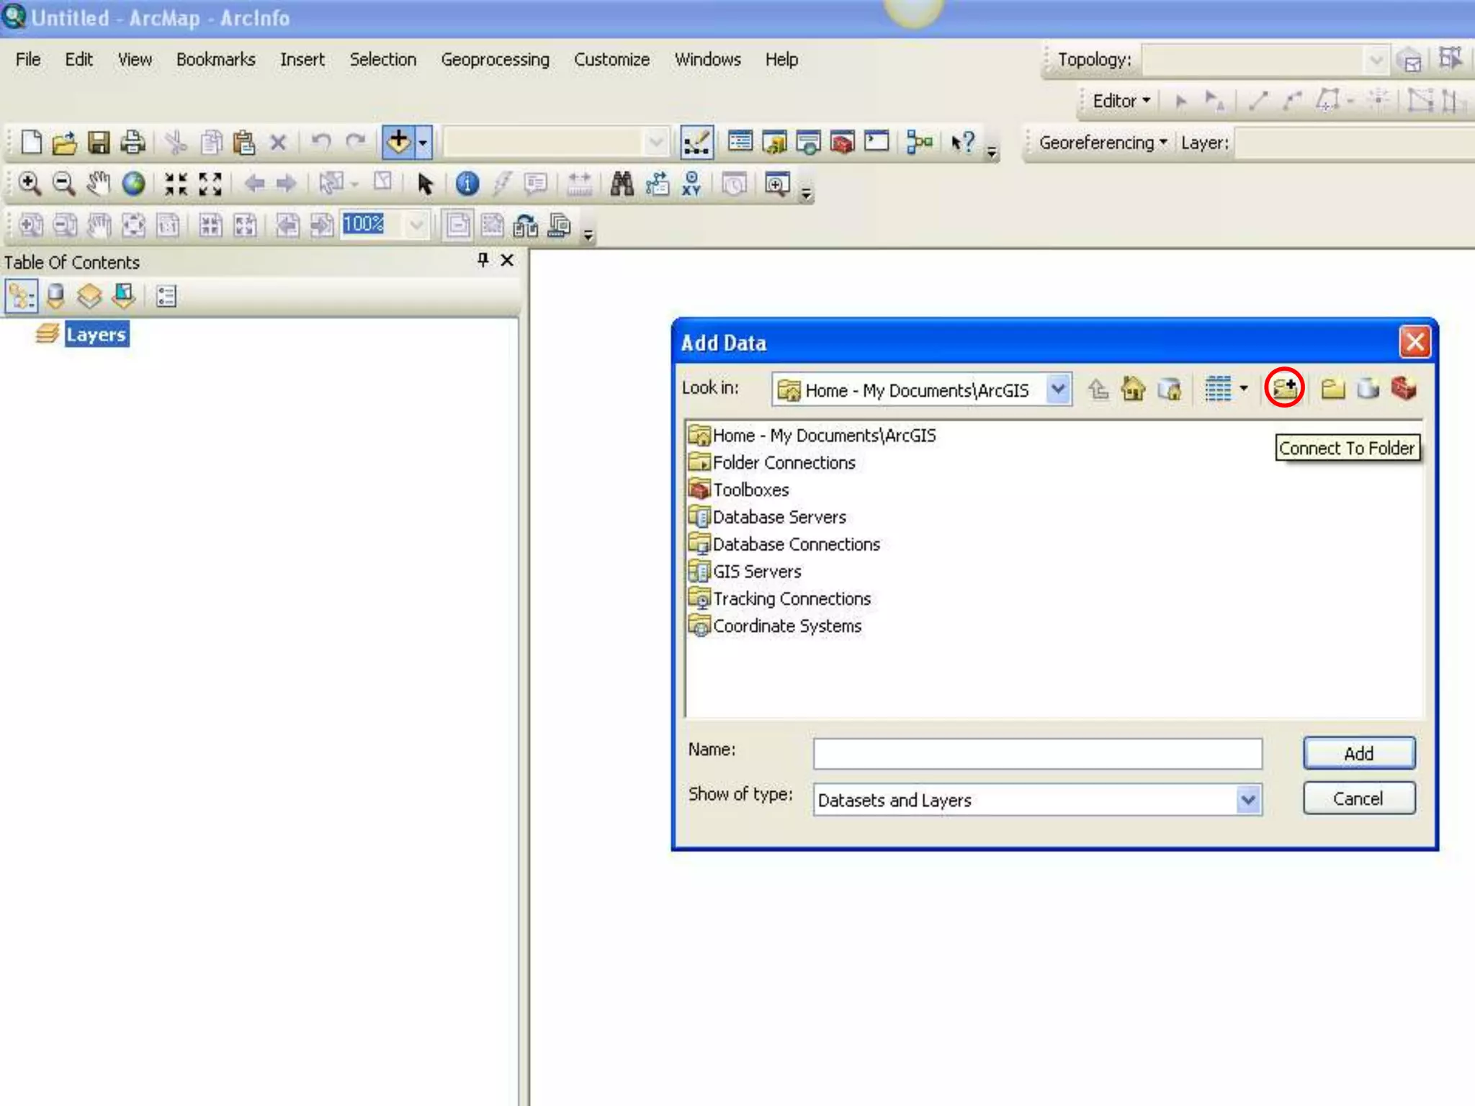Expand the Look in dropdown
Image resolution: width=1475 pixels, height=1106 pixels.
(x=1057, y=390)
